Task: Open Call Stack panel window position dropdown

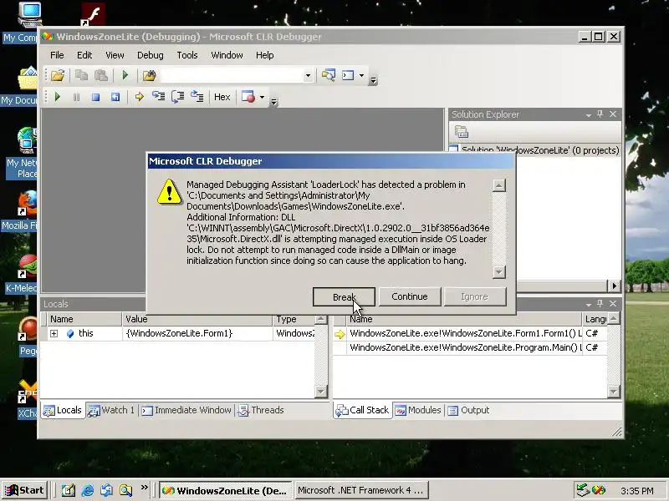Action: 589,304
